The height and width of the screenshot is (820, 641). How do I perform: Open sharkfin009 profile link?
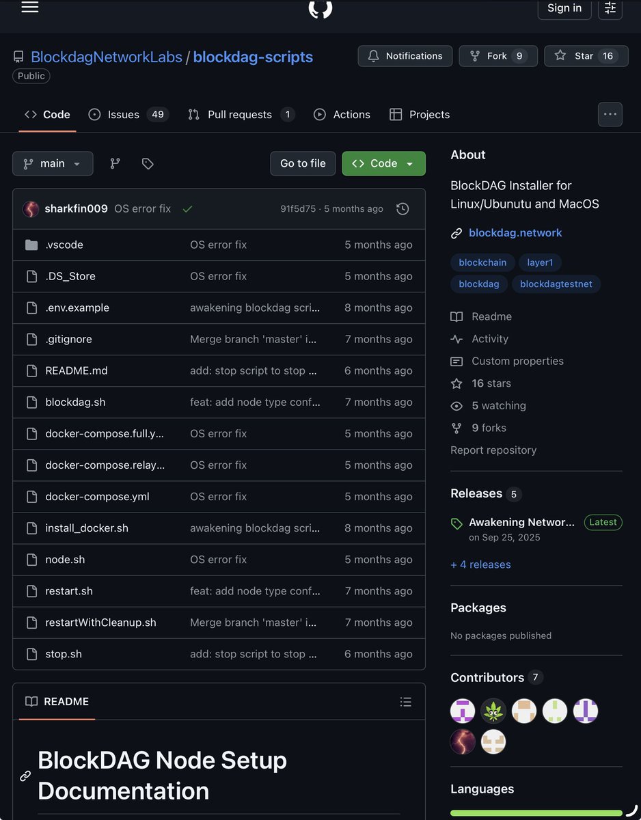pyautogui.click(x=76, y=209)
